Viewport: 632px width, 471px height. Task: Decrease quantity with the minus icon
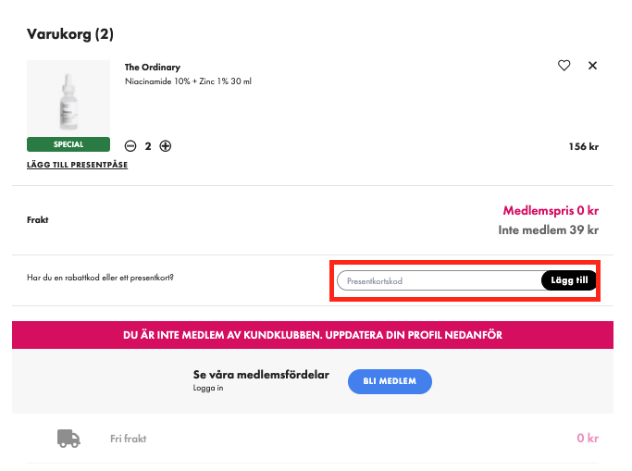pyautogui.click(x=130, y=146)
